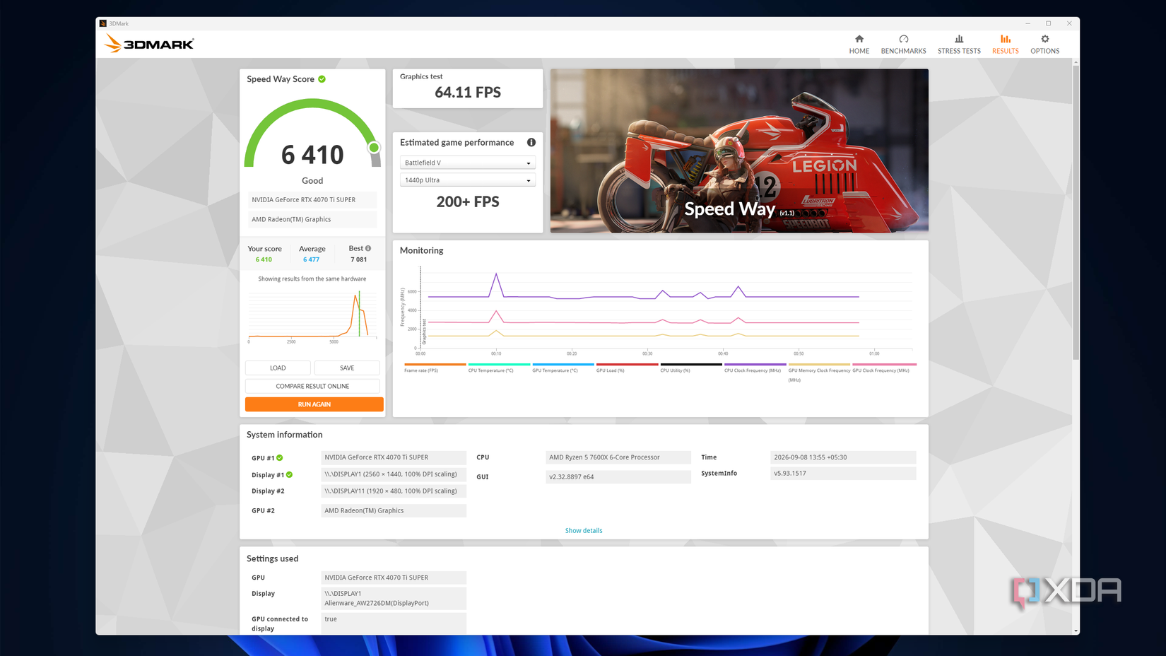Open the Estimated game performance info icon
This screenshot has width=1166, height=656.
pyautogui.click(x=531, y=142)
